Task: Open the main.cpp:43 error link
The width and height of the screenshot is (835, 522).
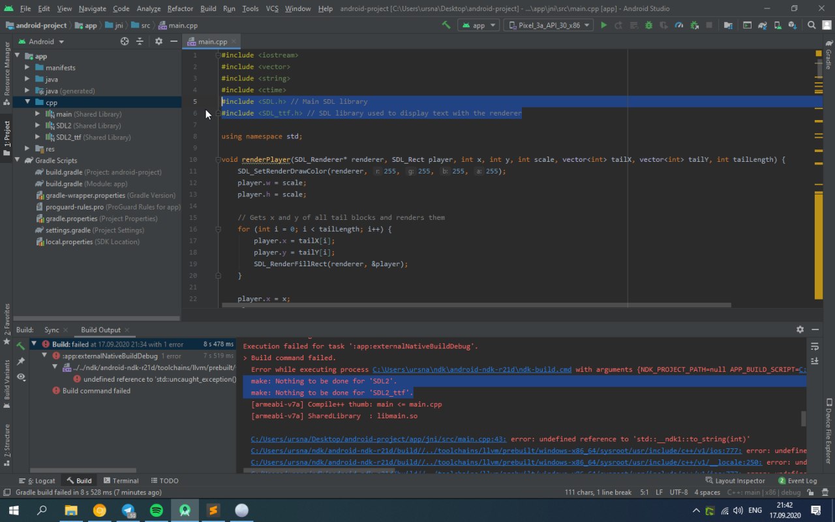Action: (378, 439)
